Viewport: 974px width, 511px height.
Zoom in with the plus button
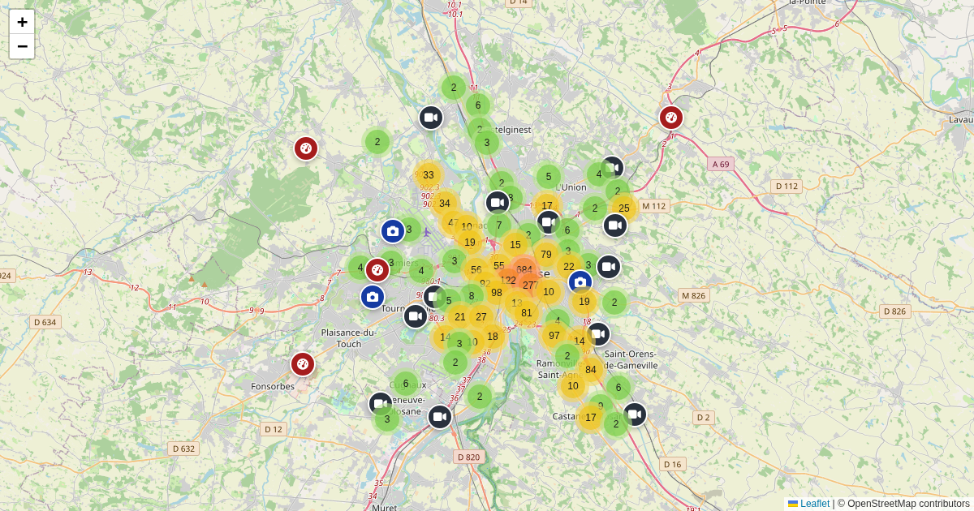[22, 22]
